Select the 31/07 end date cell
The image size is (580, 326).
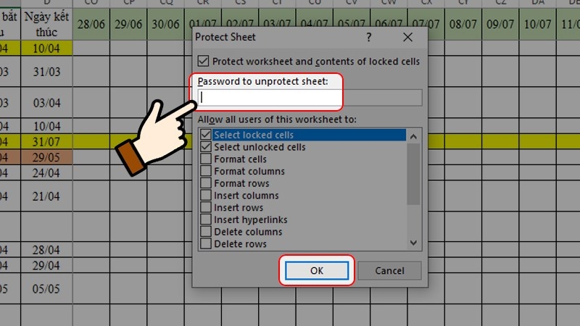point(46,141)
